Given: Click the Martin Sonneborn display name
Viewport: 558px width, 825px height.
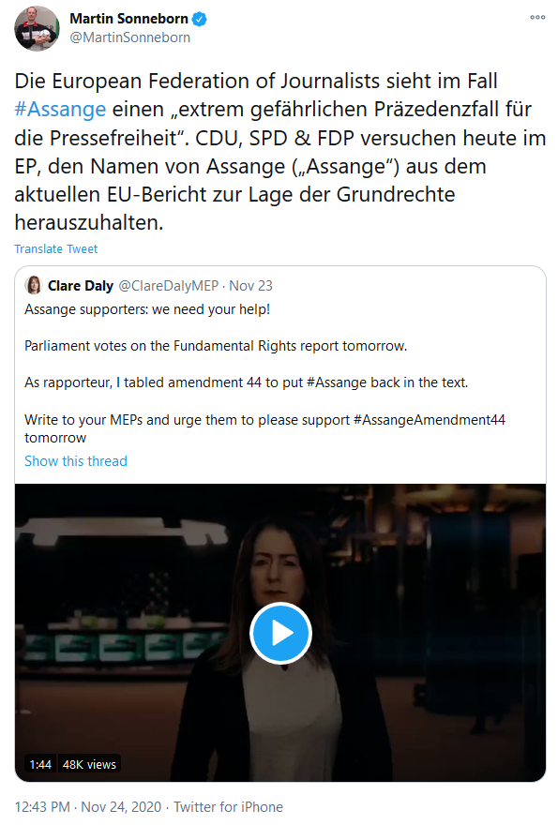Looking at the screenshot, I should click(x=129, y=19).
